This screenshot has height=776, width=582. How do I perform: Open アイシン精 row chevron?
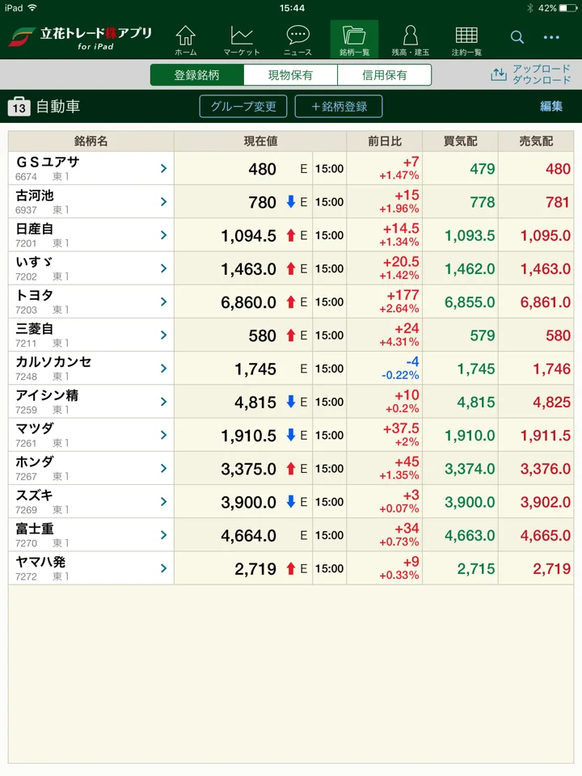tap(164, 402)
